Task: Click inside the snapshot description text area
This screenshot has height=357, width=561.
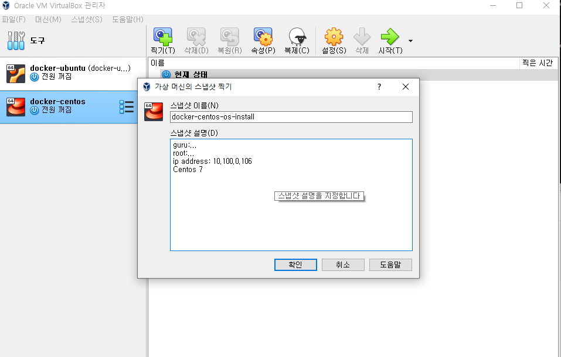Action: [291, 195]
